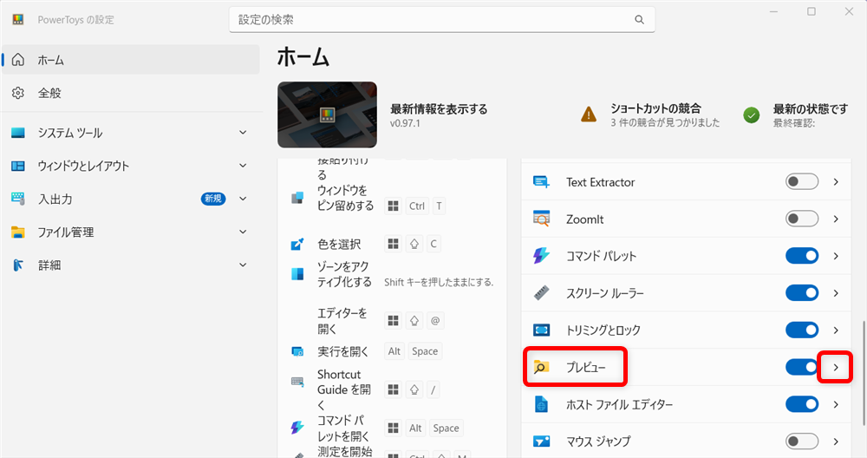This screenshot has width=867, height=458.
Task: Turn off トリミングとロック switch
Action: coord(802,330)
